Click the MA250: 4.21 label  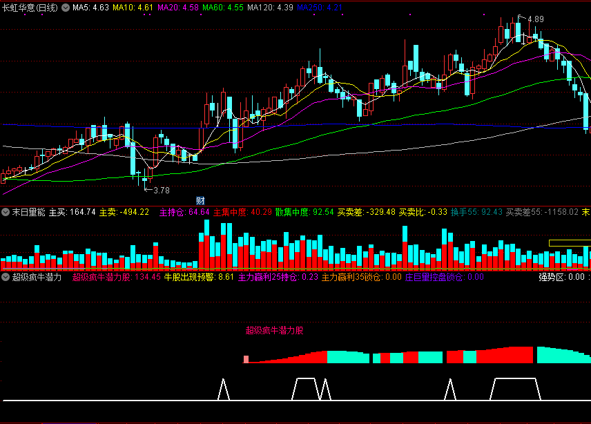(x=320, y=8)
